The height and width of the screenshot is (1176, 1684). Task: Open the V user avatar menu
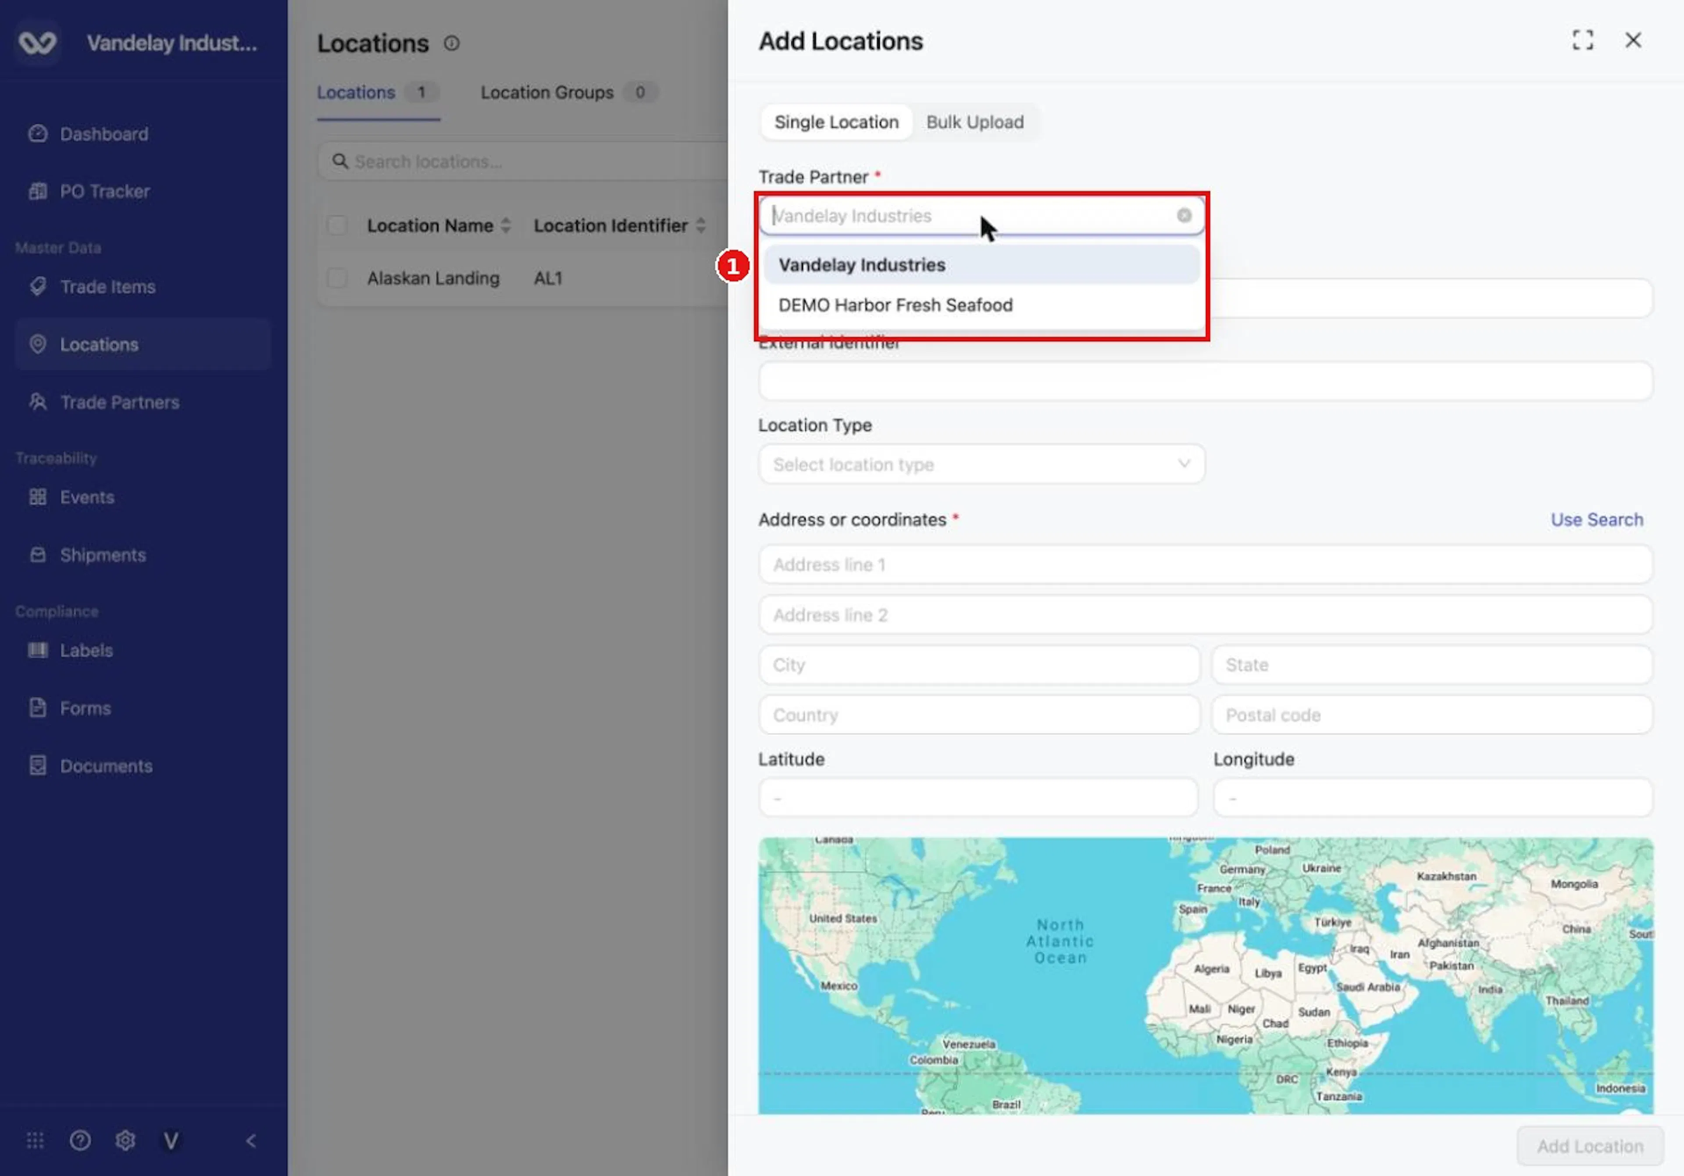tap(171, 1141)
